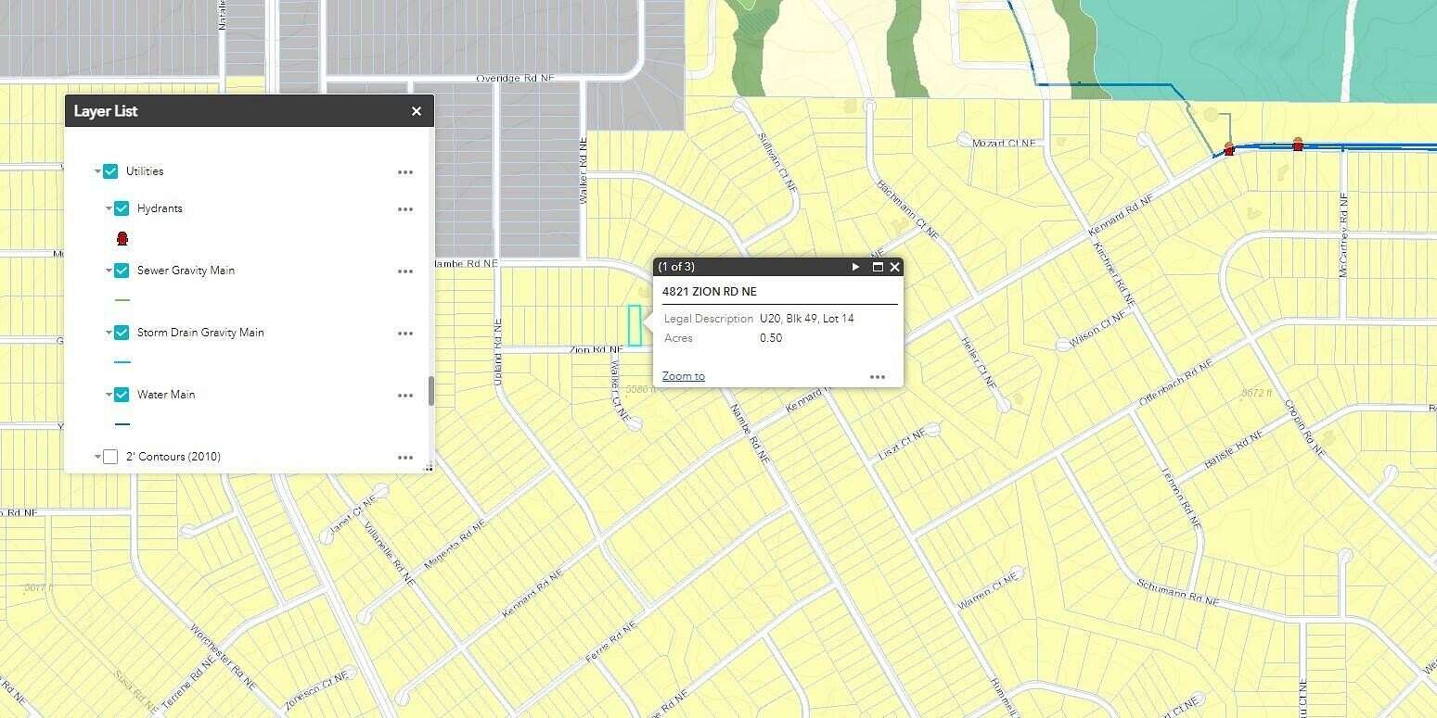This screenshot has width=1437, height=718.
Task: Open options menu for Hydrants layer
Action: [405, 209]
